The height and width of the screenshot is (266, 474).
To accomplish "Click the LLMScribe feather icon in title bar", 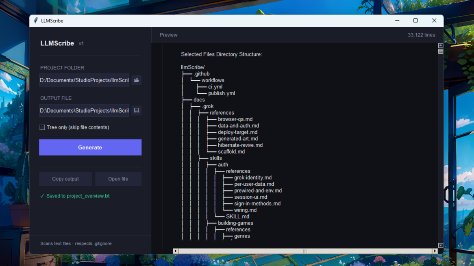I will [x=36, y=21].
